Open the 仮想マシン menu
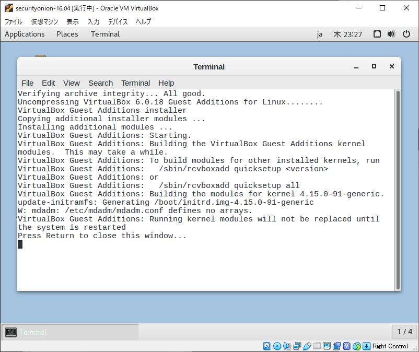Image resolution: width=419 pixels, height=352 pixels. 44,21
